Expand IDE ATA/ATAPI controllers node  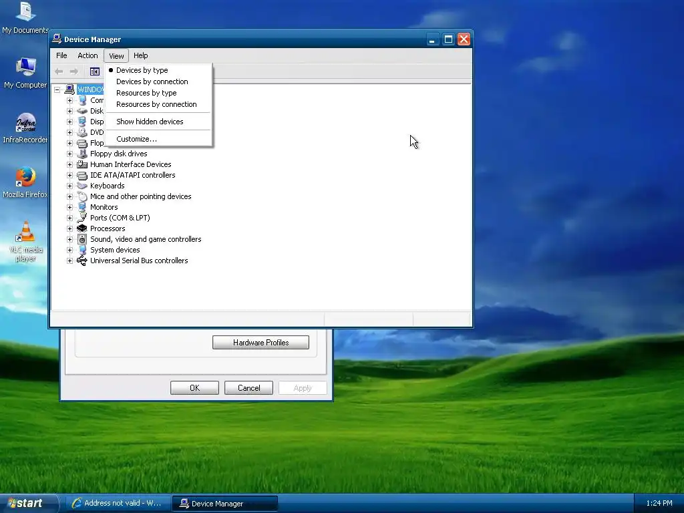pos(69,176)
